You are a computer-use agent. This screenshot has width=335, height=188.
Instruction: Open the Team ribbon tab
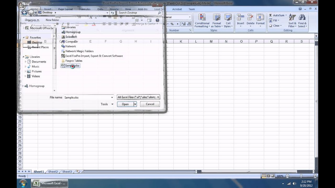pyautogui.click(x=192, y=9)
